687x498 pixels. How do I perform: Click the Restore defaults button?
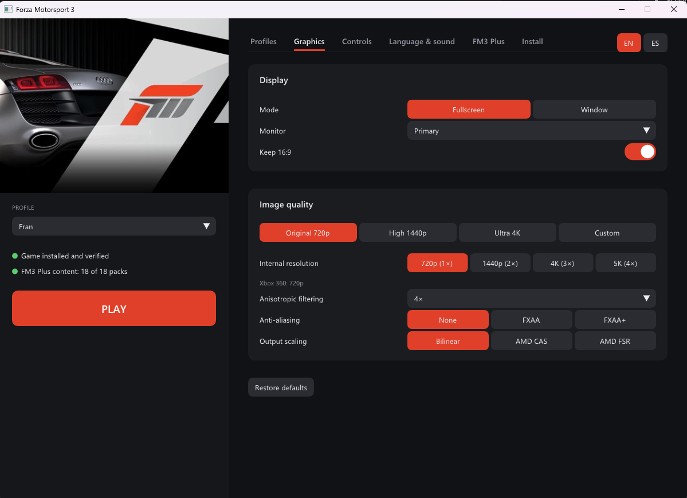pos(281,387)
